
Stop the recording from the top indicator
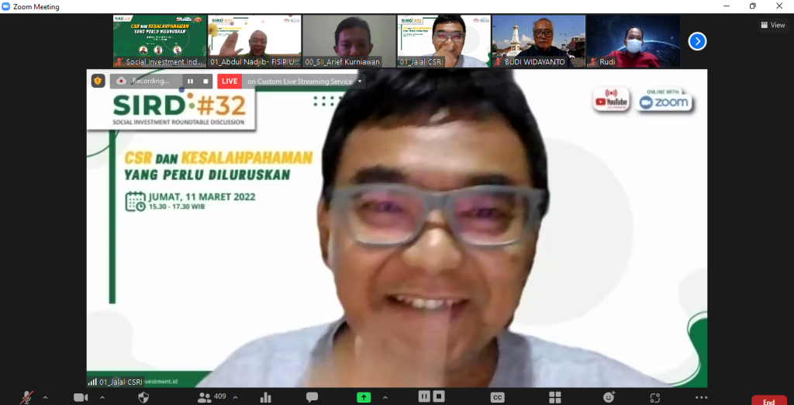click(x=205, y=81)
